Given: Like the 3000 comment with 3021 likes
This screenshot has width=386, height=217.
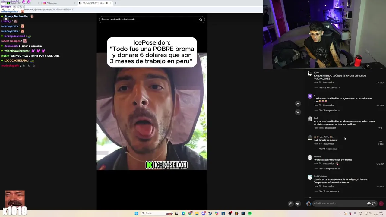Looking at the screenshot, I should pyautogui.click(x=378, y=83).
